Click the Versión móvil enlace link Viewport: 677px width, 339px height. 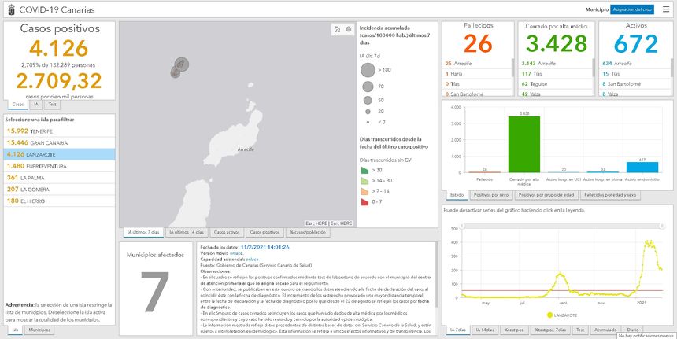pyautogui.click(x=252, y=253)
